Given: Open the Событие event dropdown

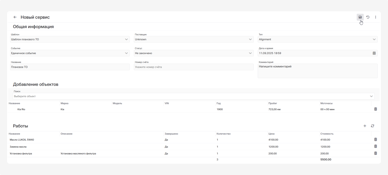Looking at the screenshot, I should [x=126, y=53].
